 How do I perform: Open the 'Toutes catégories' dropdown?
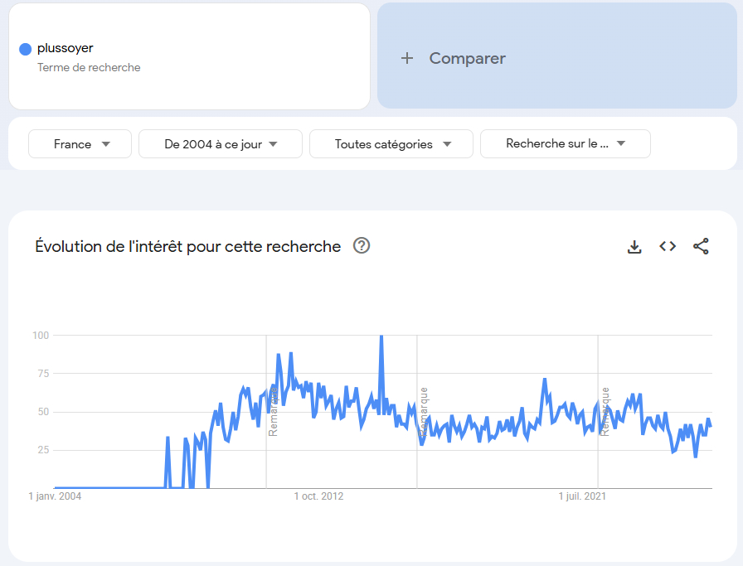pyautogui.click(x=391, y=144)
